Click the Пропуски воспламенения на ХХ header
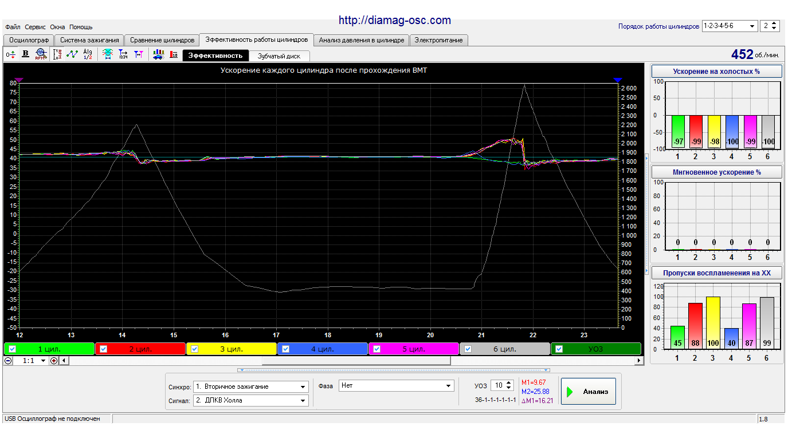 point(716,273)
